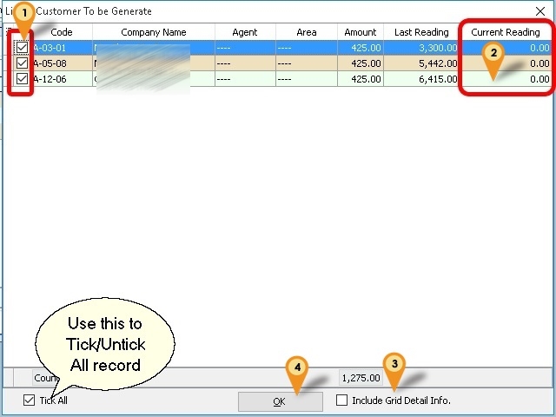The height and width of the screenshot is (417, 556).
Task: Click the Agent column header
Action: (244, 32)
